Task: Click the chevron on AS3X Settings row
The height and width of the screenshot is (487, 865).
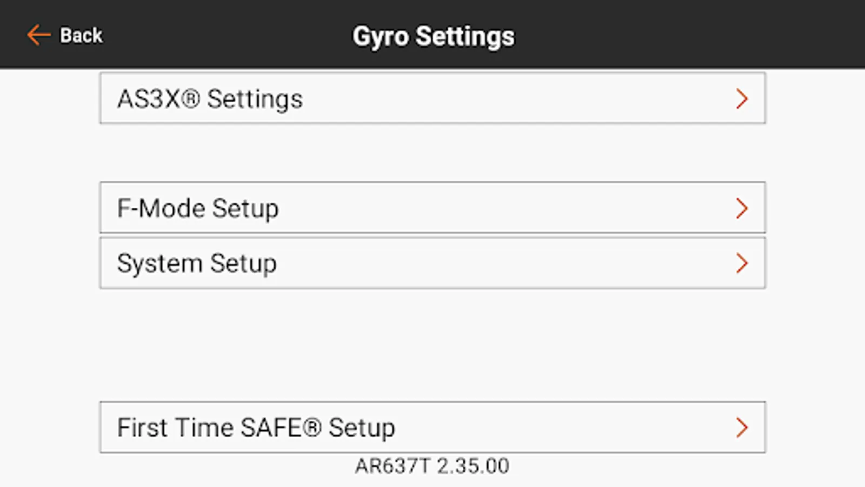Action: (742, 99)
